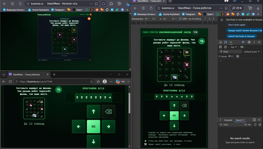Toggle regular expression search option
Screen dimensions: 263x149
tap(246, 125)
